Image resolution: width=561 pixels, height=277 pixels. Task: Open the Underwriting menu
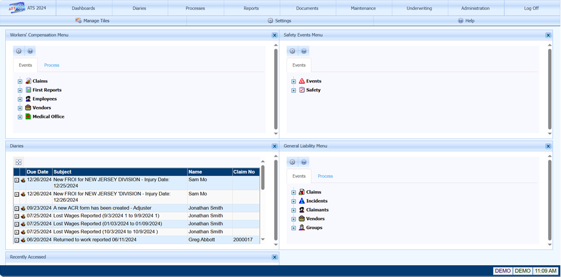click(x=419, y=8)
